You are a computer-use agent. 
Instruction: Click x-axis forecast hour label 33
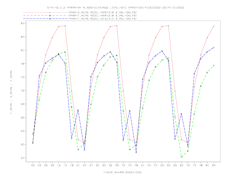click(x=104, y=165)
